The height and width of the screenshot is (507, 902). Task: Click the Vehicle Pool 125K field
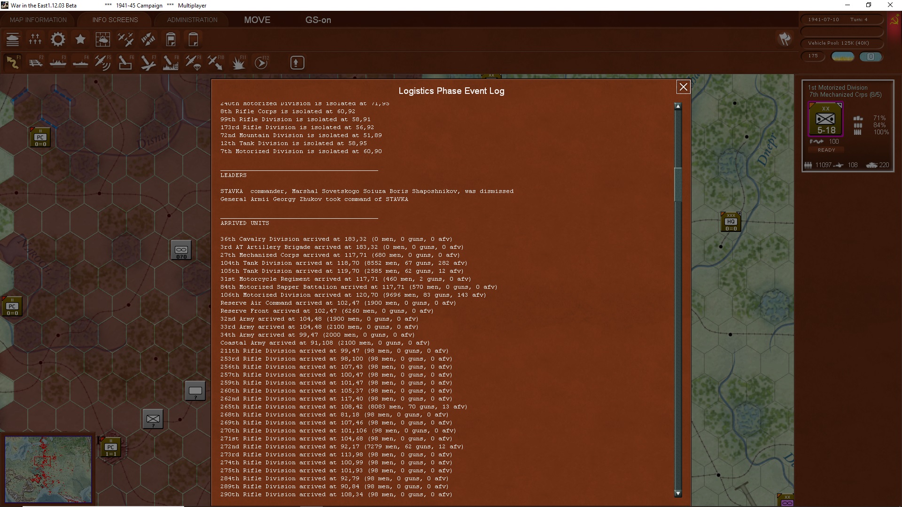[x=841, y=43]
